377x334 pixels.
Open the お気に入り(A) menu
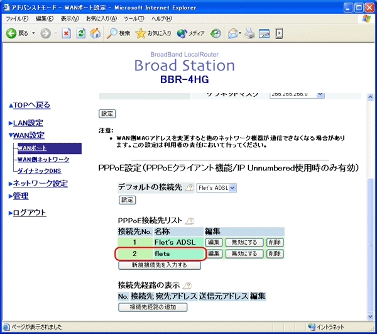coord(101,18)
